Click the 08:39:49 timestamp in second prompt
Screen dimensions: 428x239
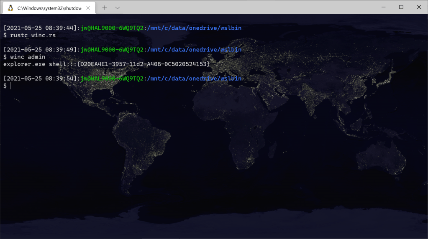click(60, 50)
